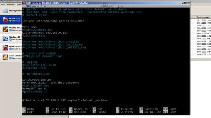
Task: Click the Include sshd_config.d line
Action: click(x=53, y=21)
